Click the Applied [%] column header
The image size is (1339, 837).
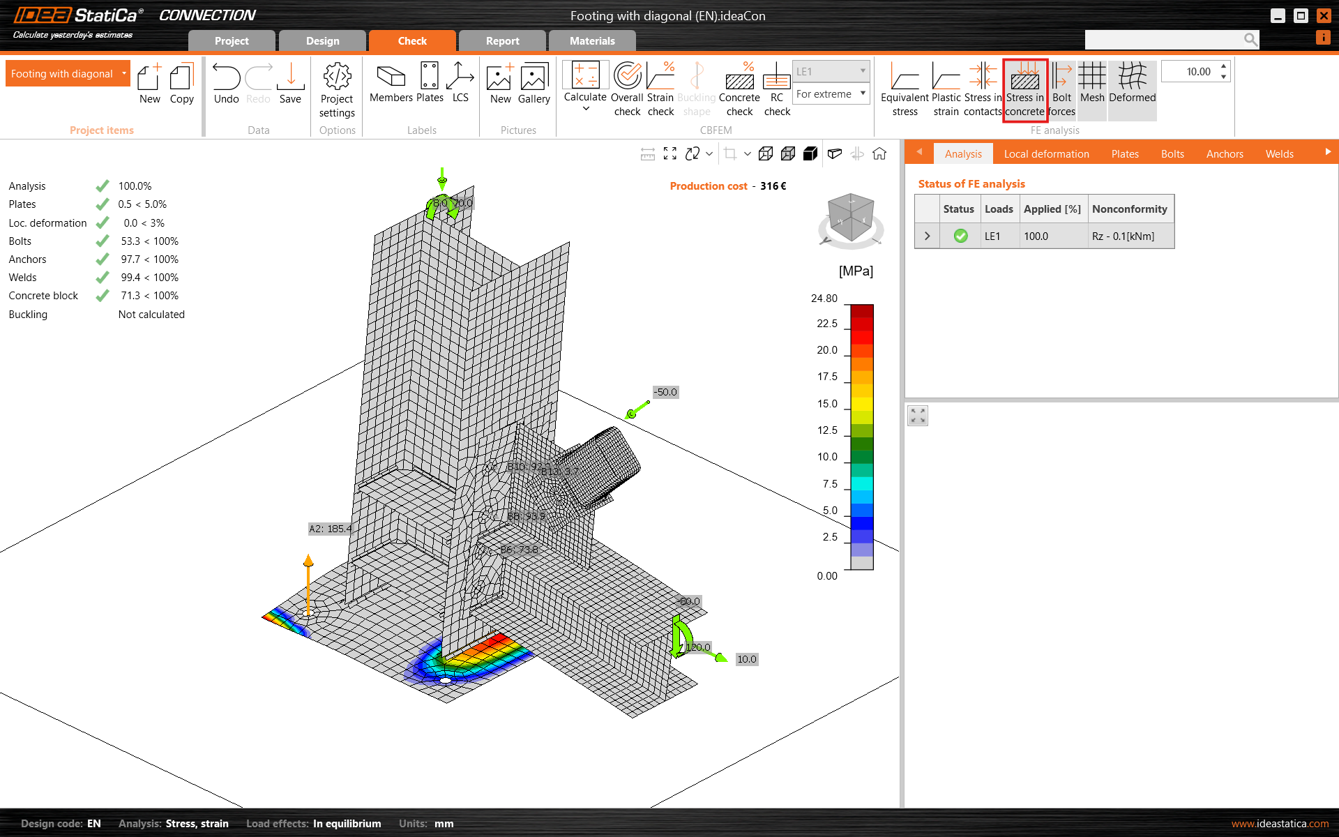[x=1052, y=209]
